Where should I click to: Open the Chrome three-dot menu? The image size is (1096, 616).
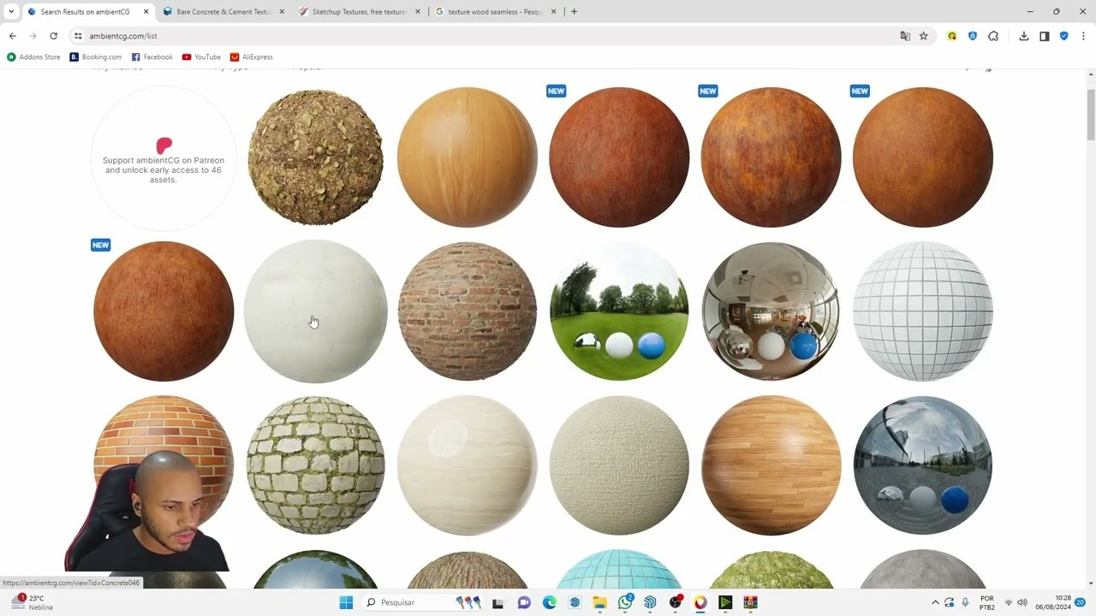point(1083,36)
